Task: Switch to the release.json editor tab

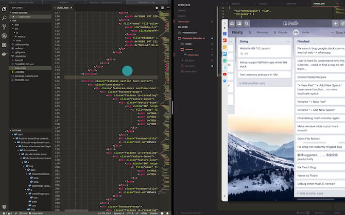Action: (x=319, y=3)
